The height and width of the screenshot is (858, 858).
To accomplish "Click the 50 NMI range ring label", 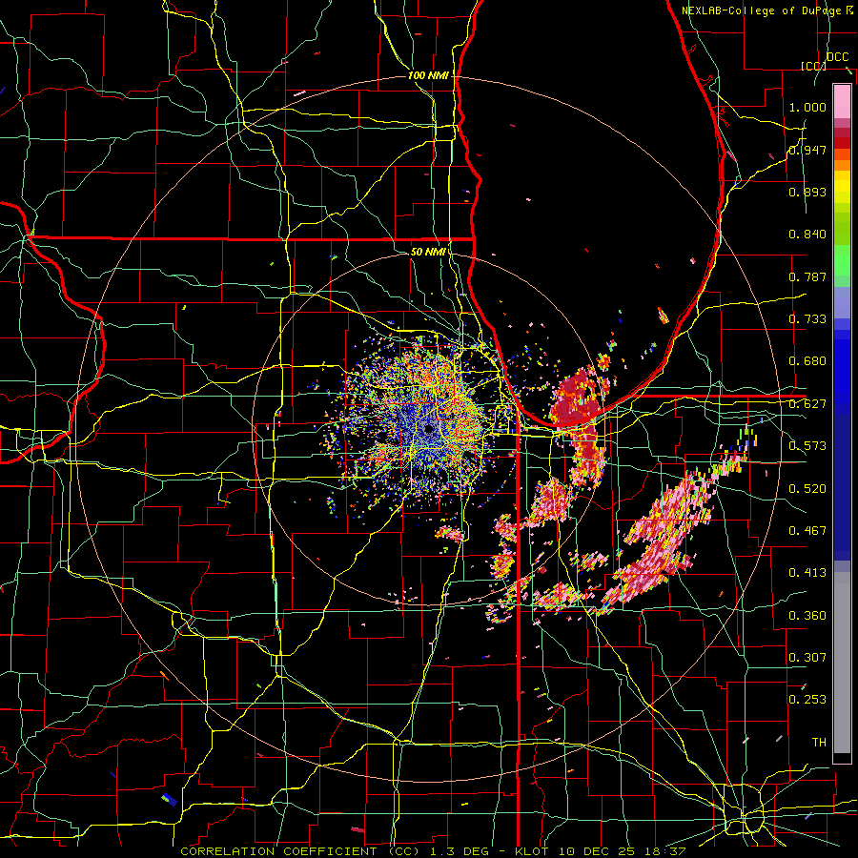I will (x=428, y=252).
